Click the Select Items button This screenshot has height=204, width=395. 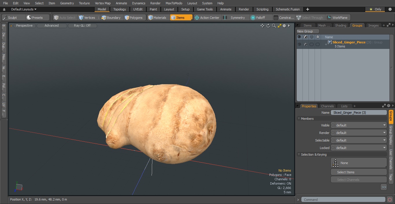point(359,172)
